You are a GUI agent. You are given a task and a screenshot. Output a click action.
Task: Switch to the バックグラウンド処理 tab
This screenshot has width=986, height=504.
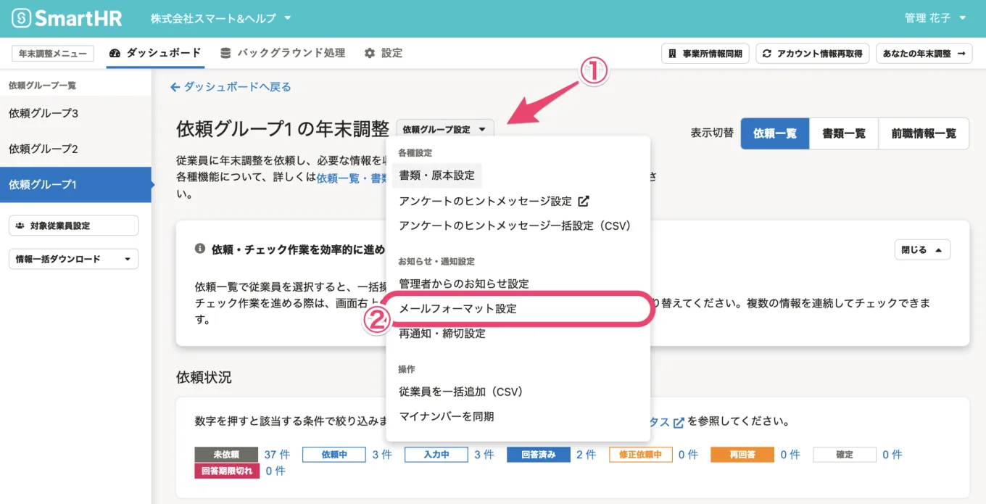[x=283, y=53]
